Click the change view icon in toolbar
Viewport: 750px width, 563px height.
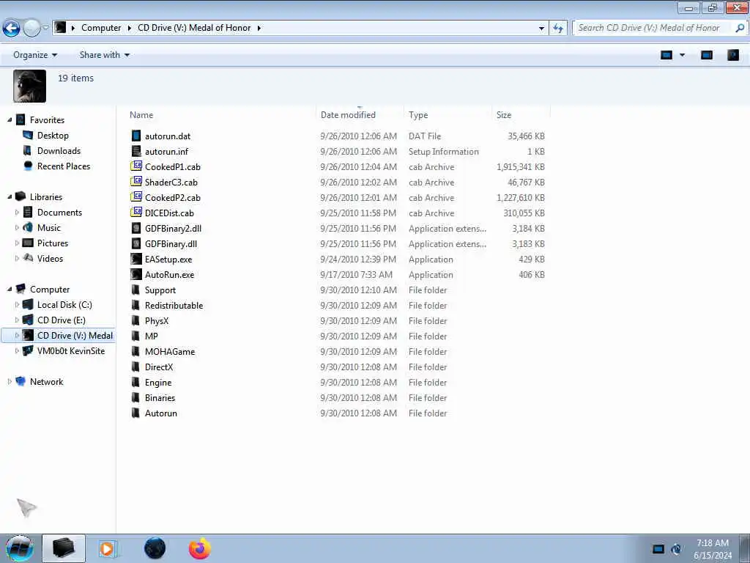pyautogui.click(x=667, y=55)
